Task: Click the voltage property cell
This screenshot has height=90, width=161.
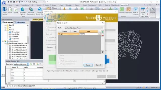Action: 64,34
